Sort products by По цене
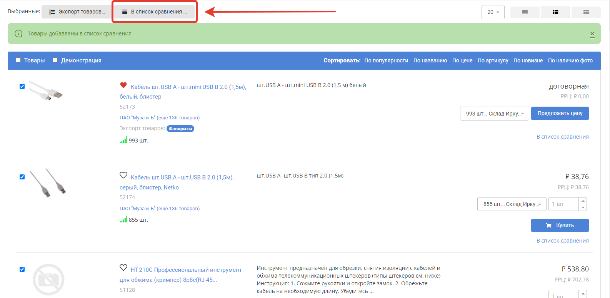Screen dimensions: 610x298 click(x=462, y=60)
